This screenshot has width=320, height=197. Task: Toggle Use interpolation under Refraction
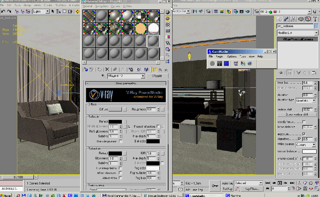(x=121, y=168)
